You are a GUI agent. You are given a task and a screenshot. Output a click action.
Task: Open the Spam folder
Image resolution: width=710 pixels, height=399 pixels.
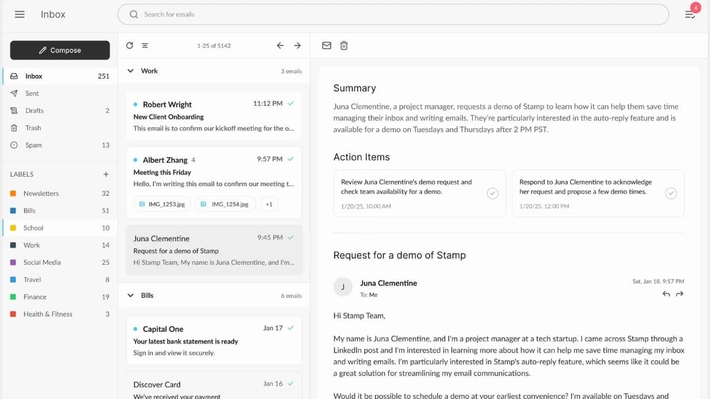coord(60,145)
